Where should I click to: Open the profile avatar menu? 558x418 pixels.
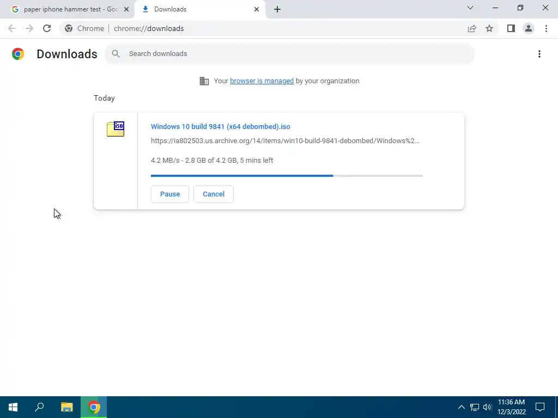click(x=529, y=28)
